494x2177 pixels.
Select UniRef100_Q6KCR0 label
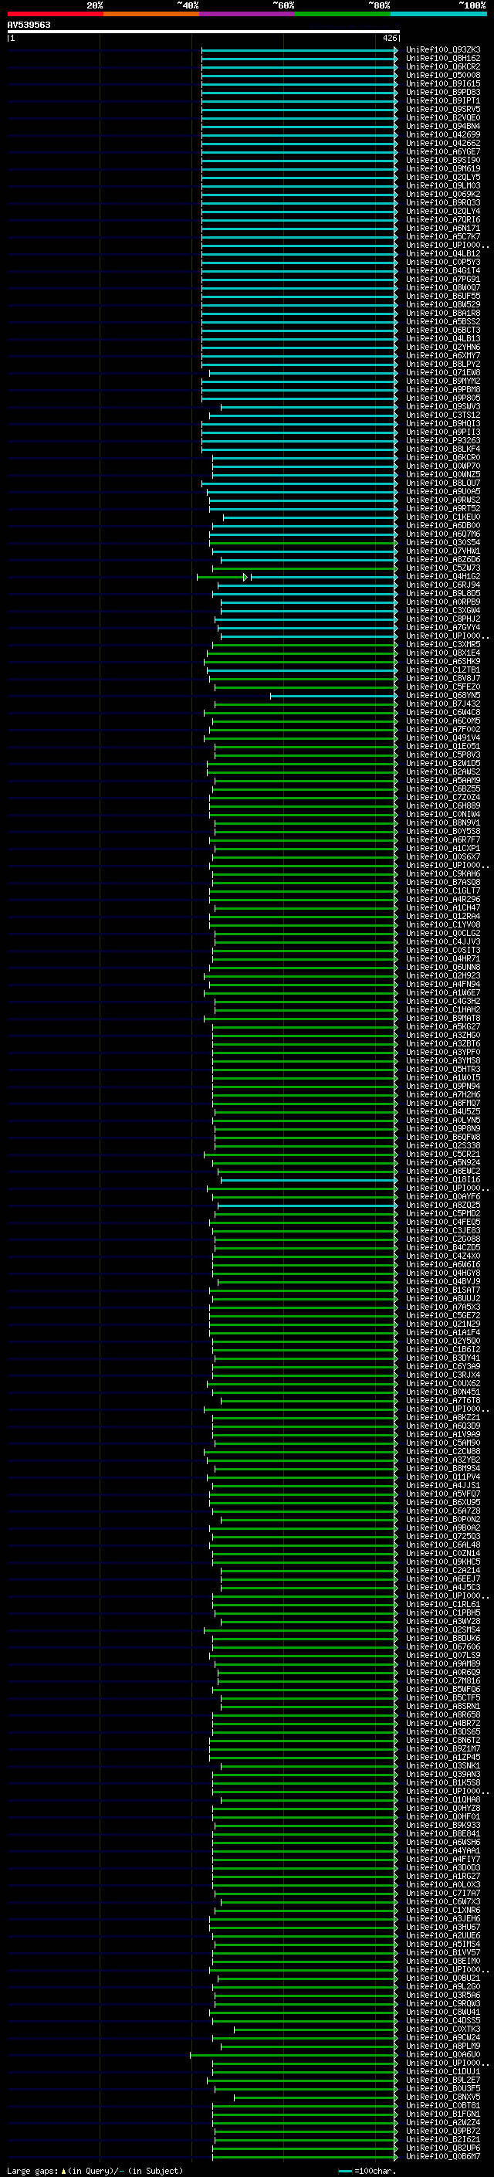443,457
